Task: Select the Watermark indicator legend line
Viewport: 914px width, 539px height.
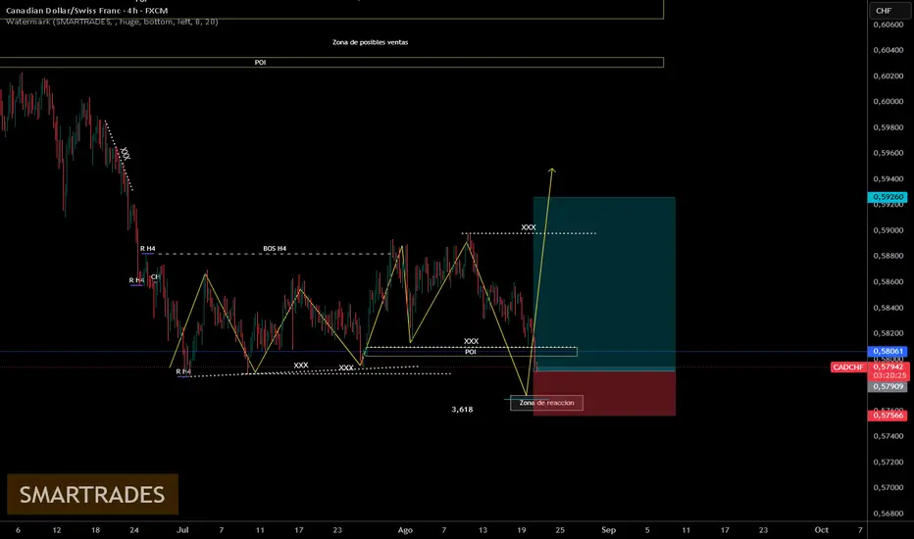Action: [112, 23]
